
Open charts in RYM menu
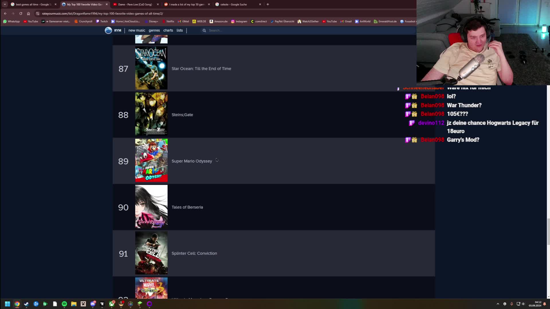pyautogui.click(x=168, y=30)
